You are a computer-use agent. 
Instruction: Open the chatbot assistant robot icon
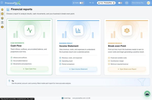147,94
